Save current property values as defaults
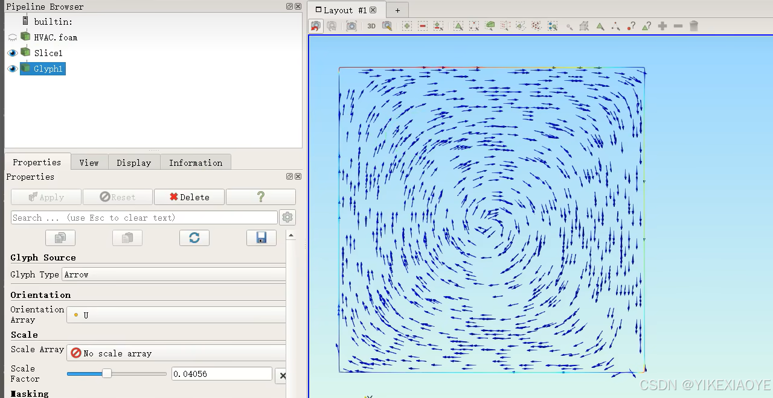773x398 pixels. 261,238
